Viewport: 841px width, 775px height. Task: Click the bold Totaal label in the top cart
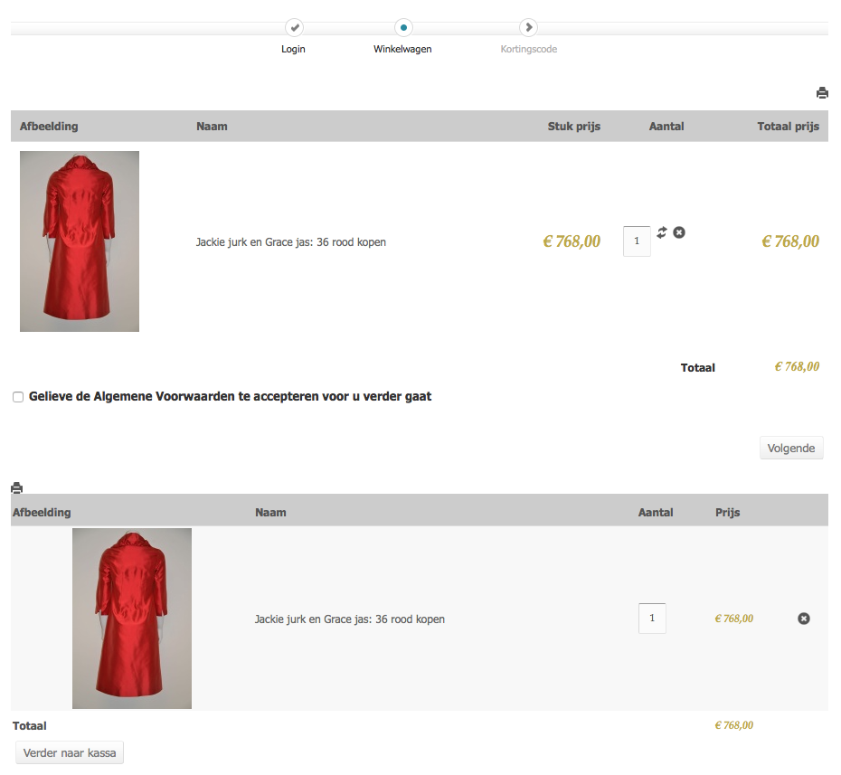click(698, 367)
